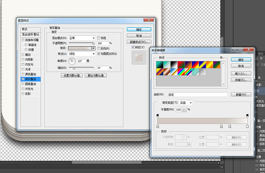Image resolution: width=265 pixels, height=173 pixels.
Task: Open the 样式 dropdown showing 线性
Action: click(x=82, y=54)
